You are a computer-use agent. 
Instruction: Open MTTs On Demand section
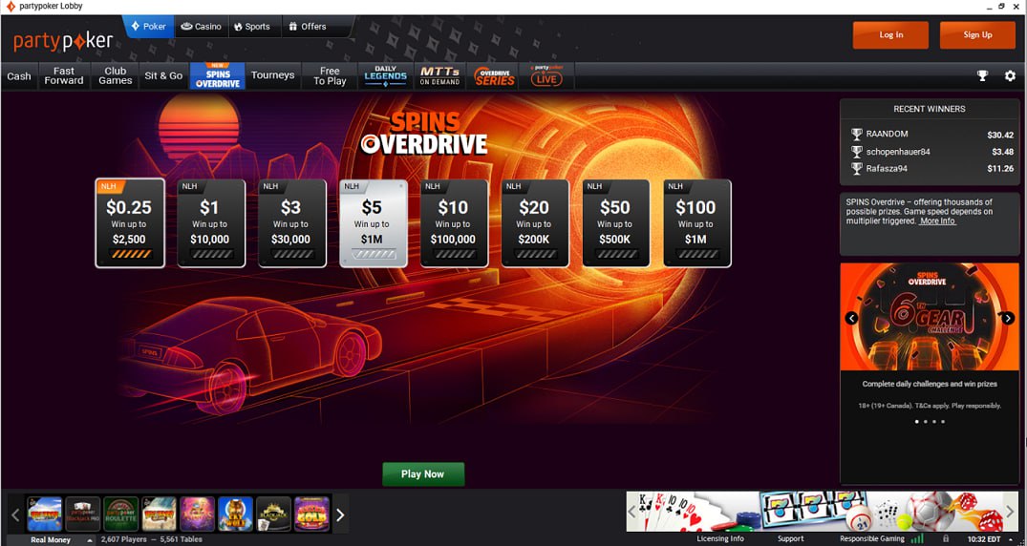(x=439, y=76)
